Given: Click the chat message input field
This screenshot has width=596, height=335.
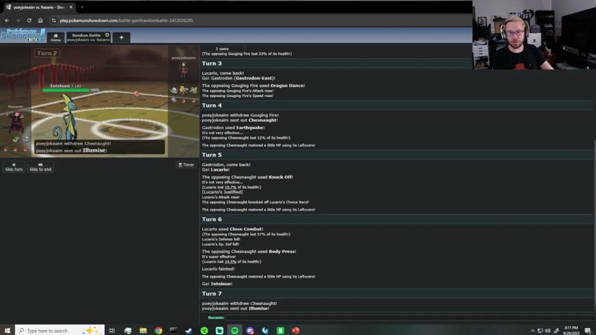Looking at the screenshot, I should (410, 318).
